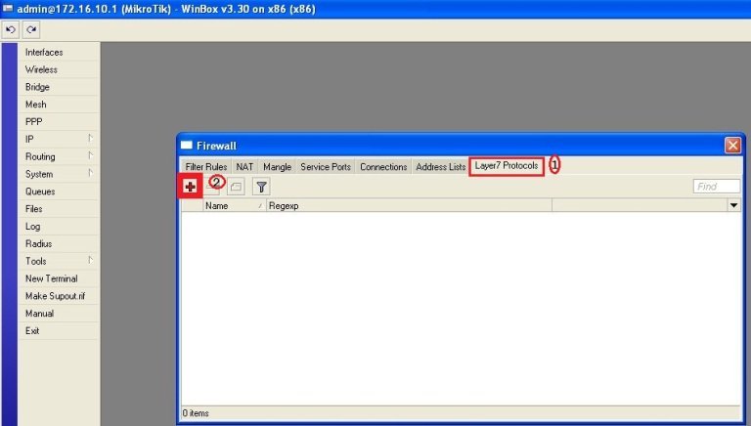The width and height of the screenshot is (751, 426).
Task: Click Exit in the sidebar menu
Action: pyautogui.click(x=59, y=331)
